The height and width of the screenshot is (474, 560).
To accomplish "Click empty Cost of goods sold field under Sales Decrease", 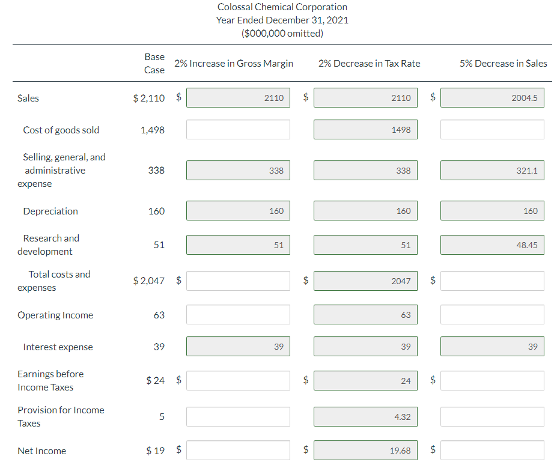I will pos(492,130).
